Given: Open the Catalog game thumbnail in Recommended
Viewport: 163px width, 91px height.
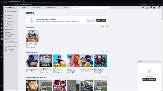Looking at the screenshot, I should point(32,85).
